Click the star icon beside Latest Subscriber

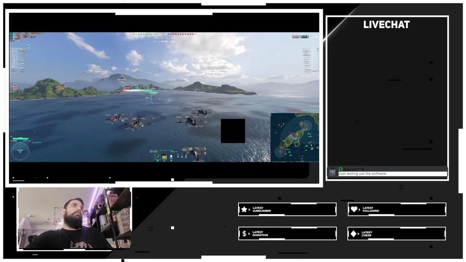click(244, 210)
